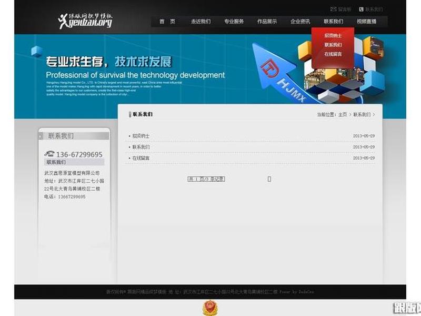Open the 留言板 link in the top bar
Image resolution: width=421 pixels, height=316 pixels.
(x=345, y=9)
